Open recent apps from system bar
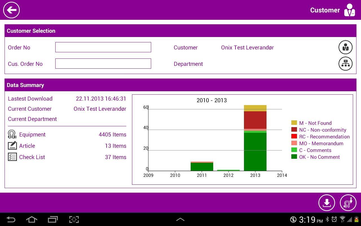 [53, 219]
